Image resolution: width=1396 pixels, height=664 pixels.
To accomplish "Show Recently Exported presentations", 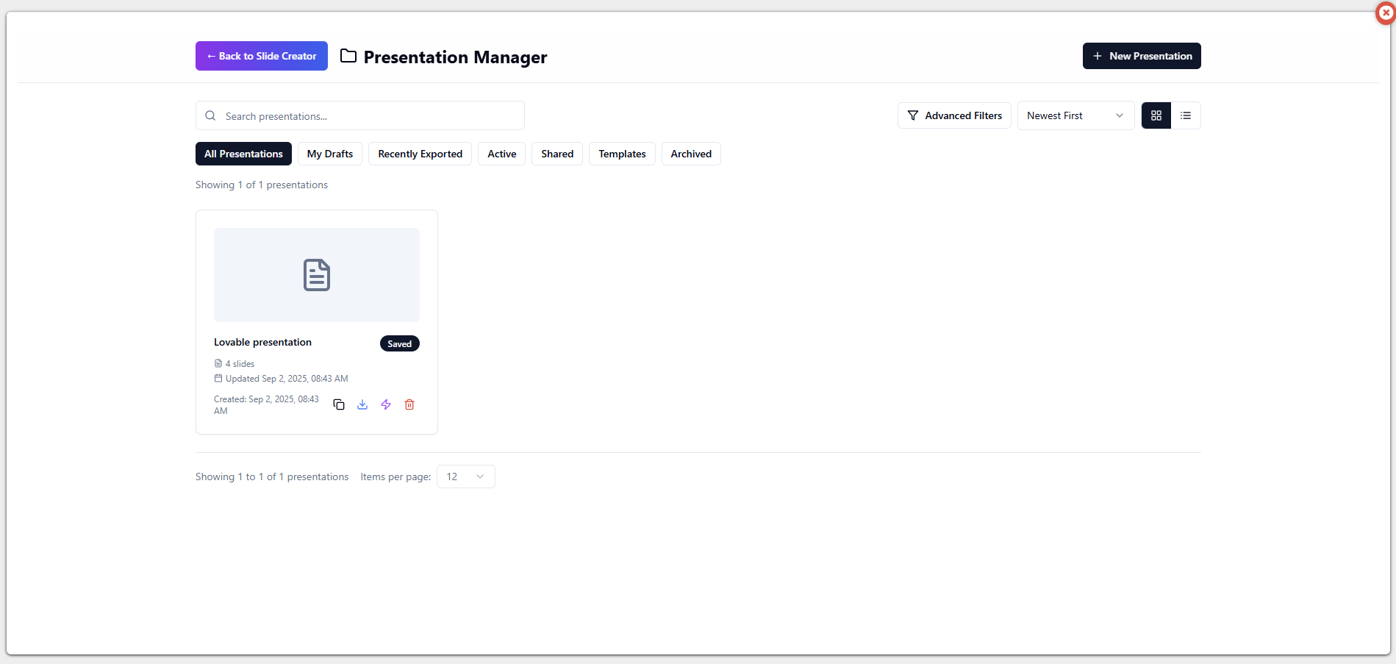I will point(420,154).
